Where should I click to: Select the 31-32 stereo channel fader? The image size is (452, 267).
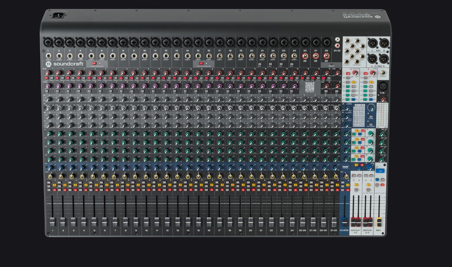tap(334, 222)
